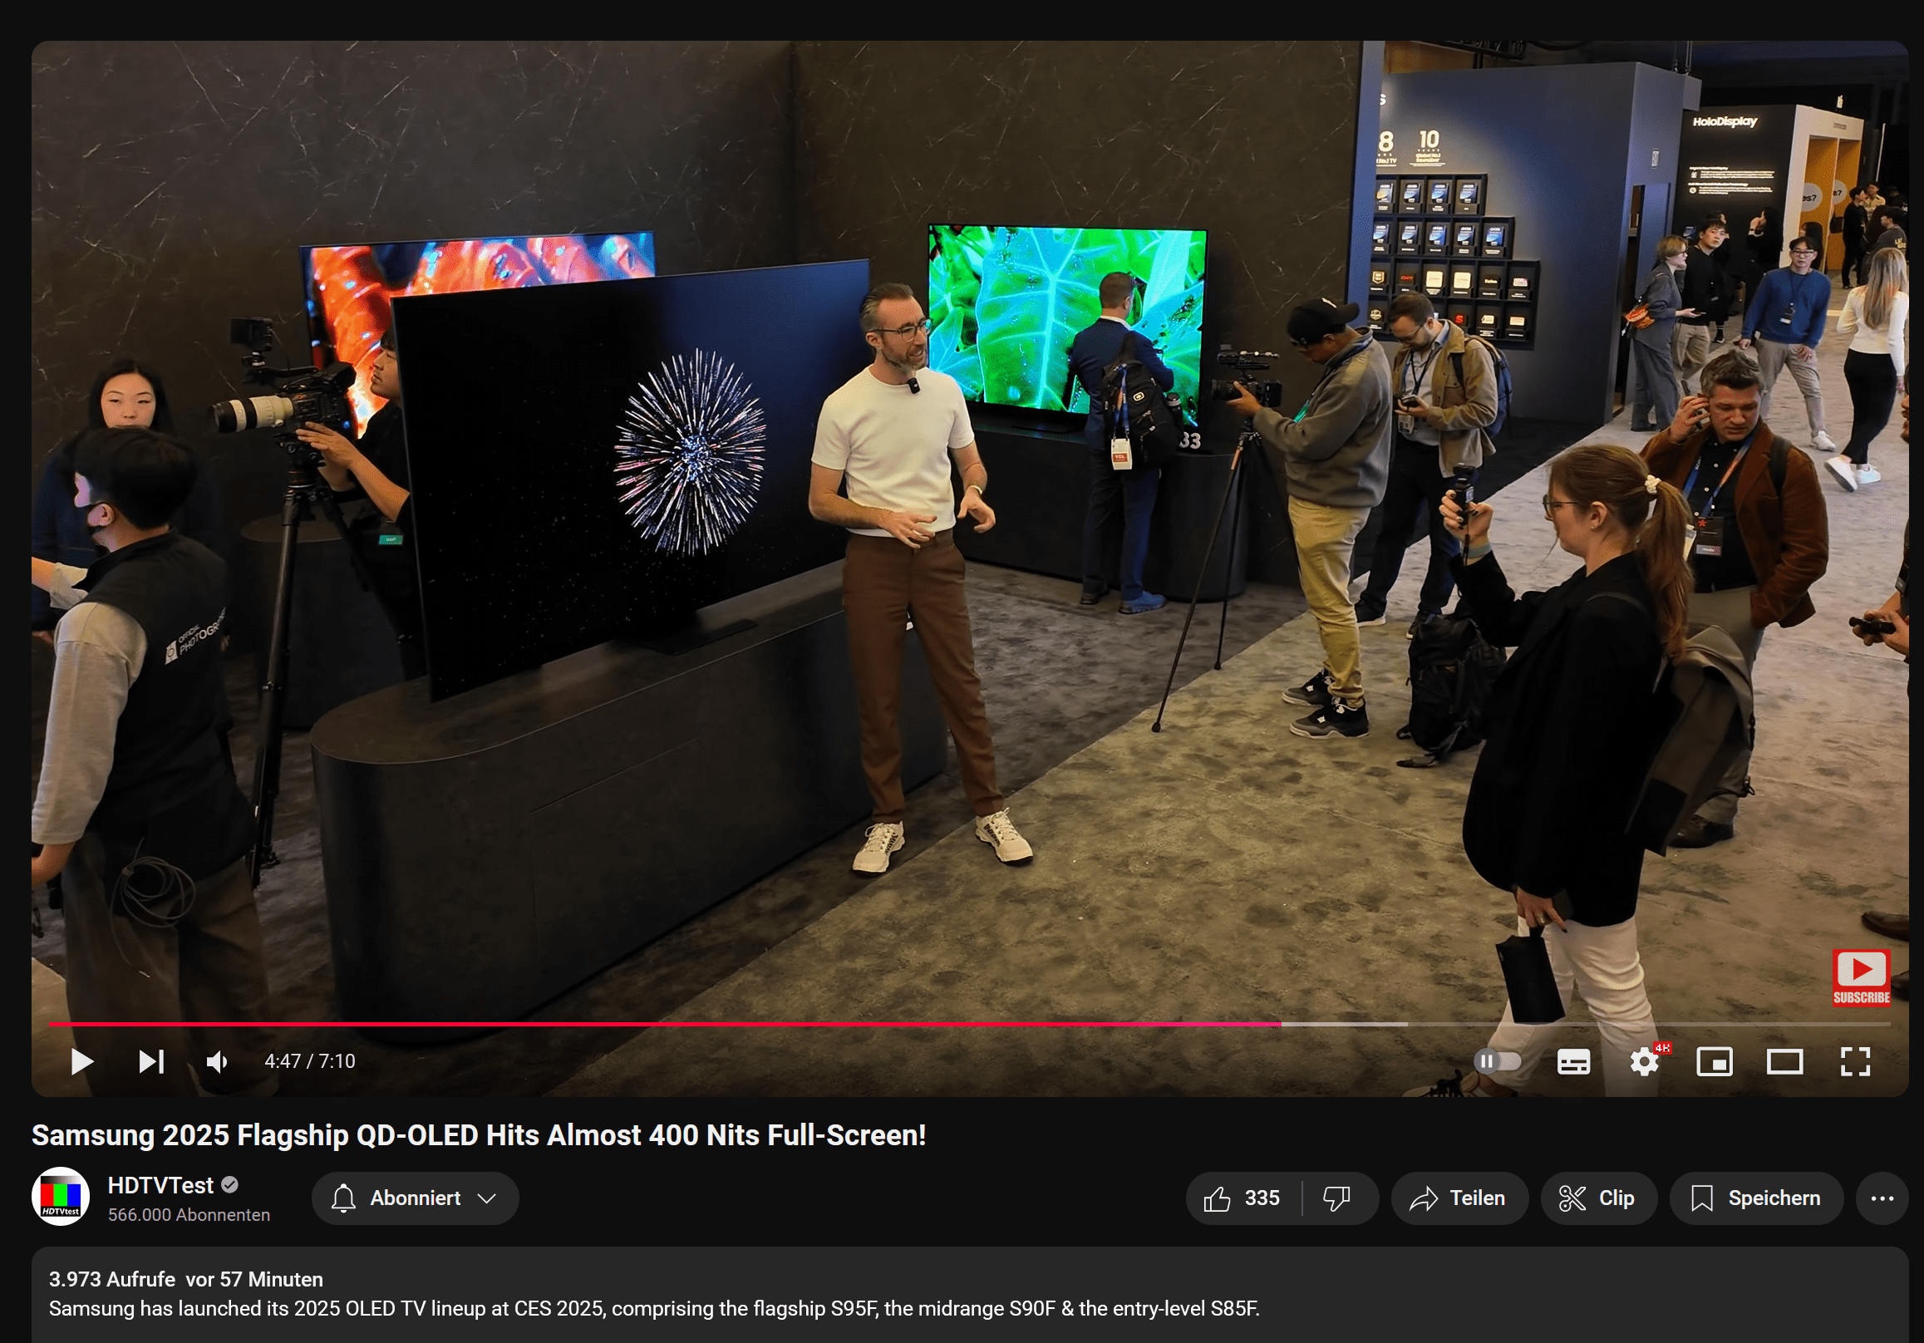Click the 4:47 / 7:10 time display

click(310, 1061)
